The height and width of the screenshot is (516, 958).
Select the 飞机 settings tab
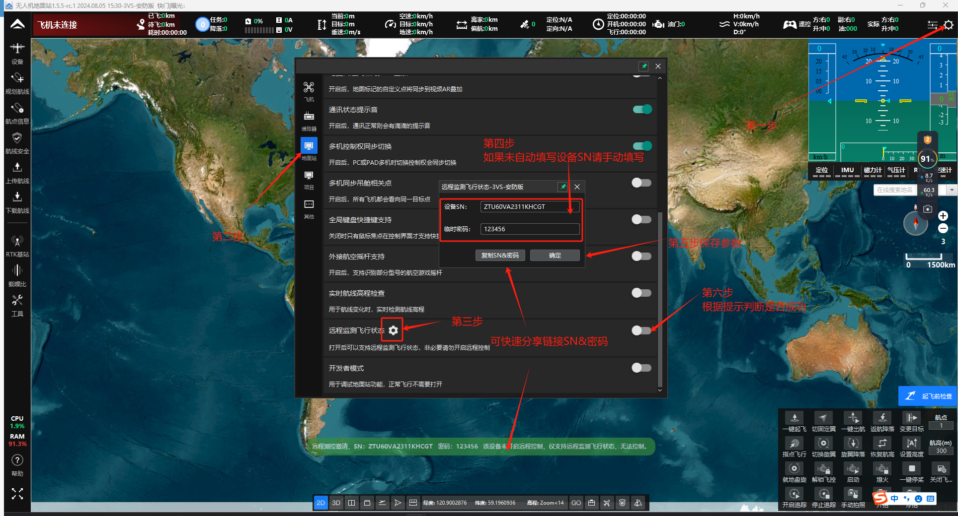pos(309,92)
